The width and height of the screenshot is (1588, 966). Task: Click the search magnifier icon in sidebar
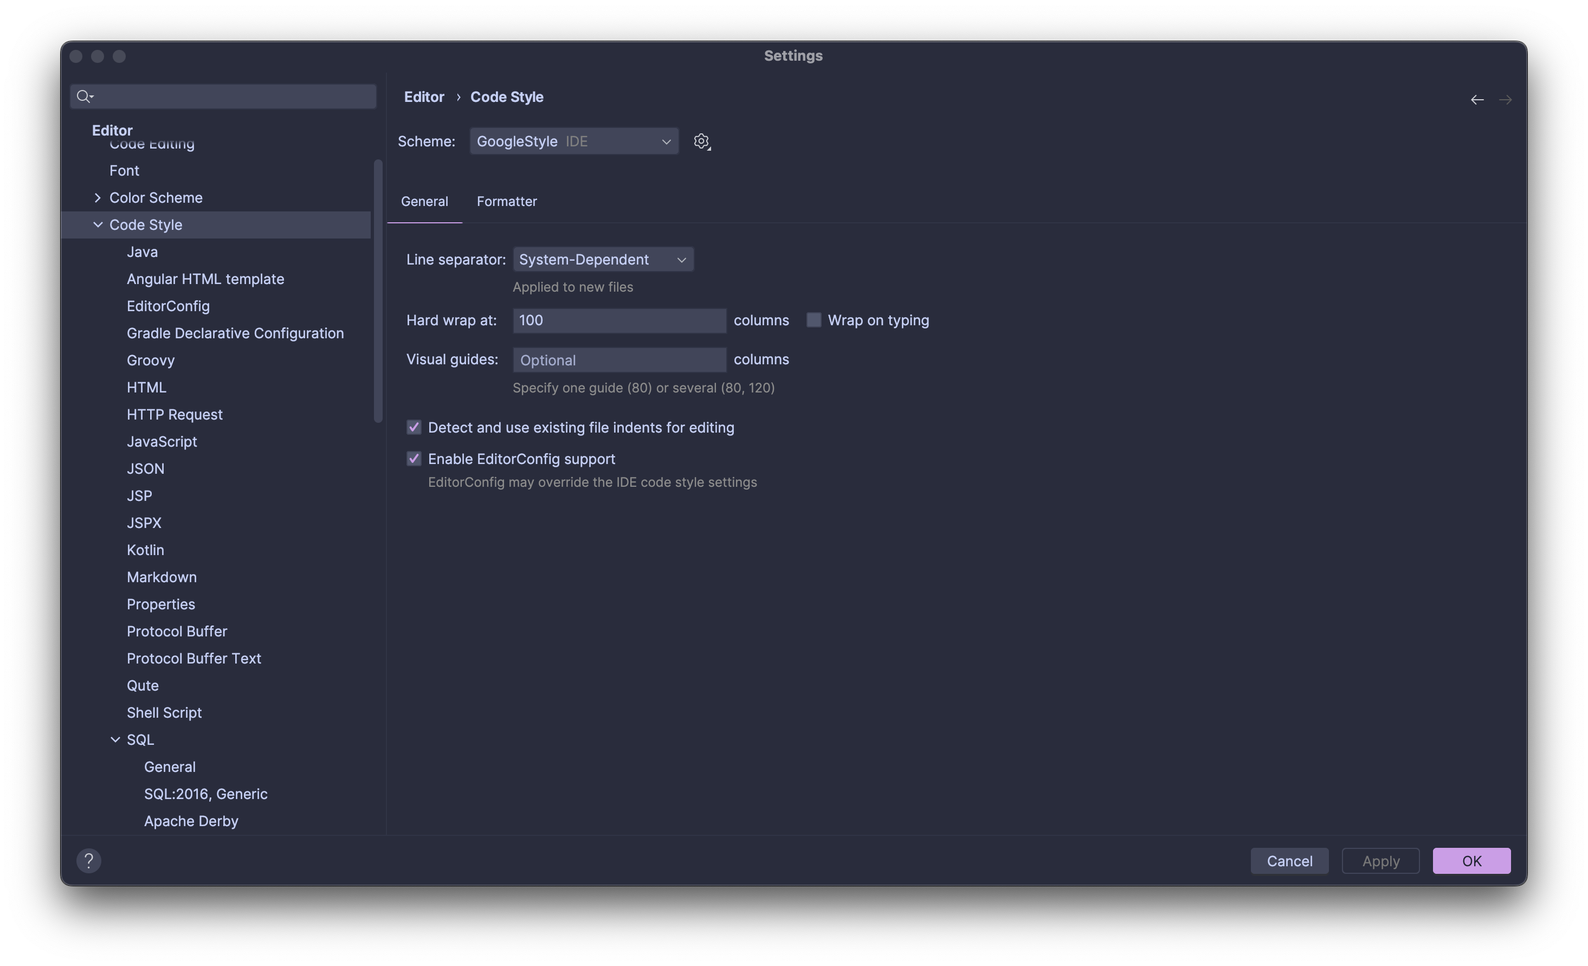85,96
